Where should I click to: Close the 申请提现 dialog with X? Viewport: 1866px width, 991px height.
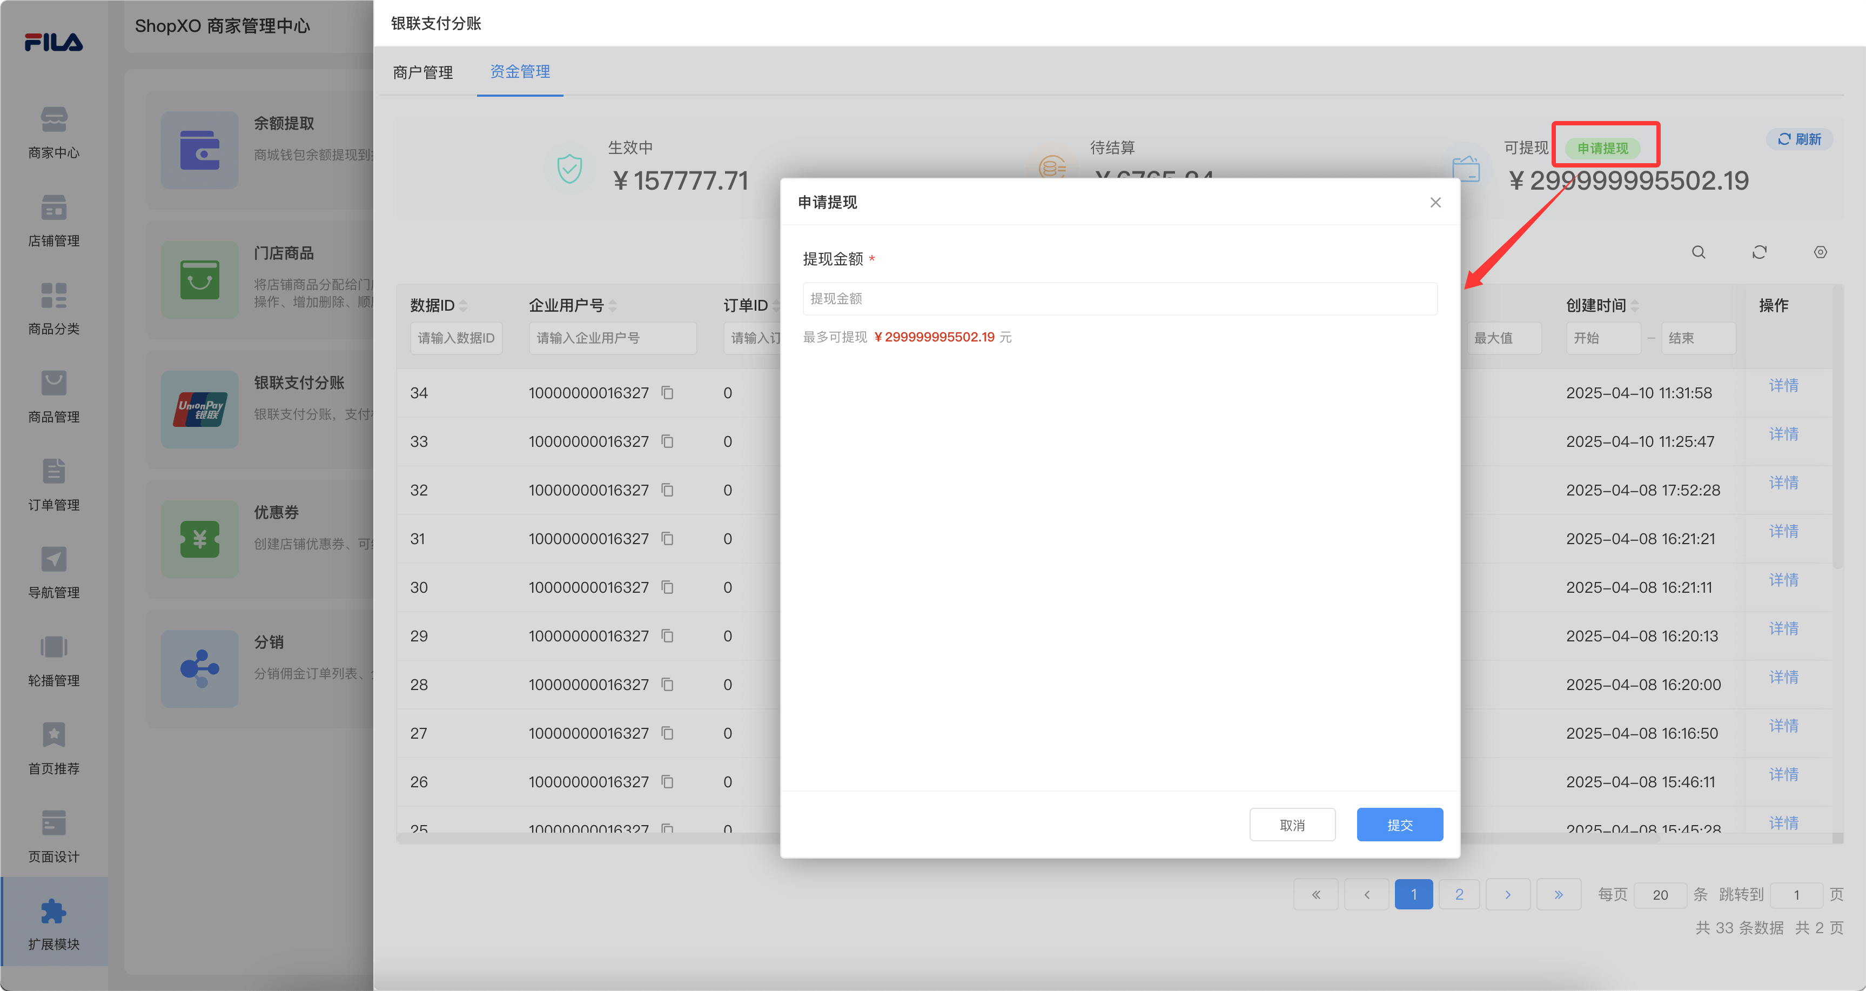click(1435, 202)
